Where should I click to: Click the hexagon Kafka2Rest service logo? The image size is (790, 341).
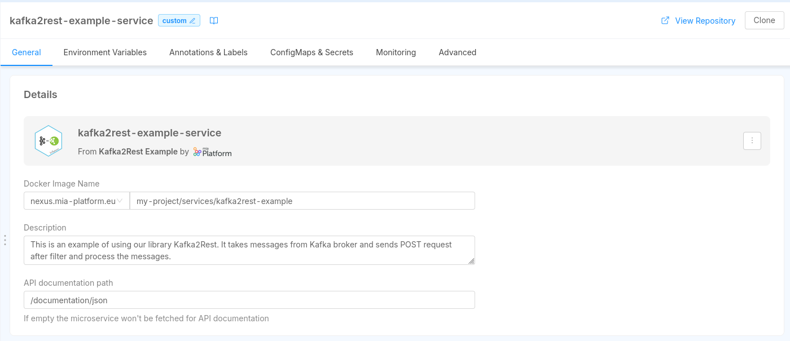pyautogui.click(x=48, y=141)
